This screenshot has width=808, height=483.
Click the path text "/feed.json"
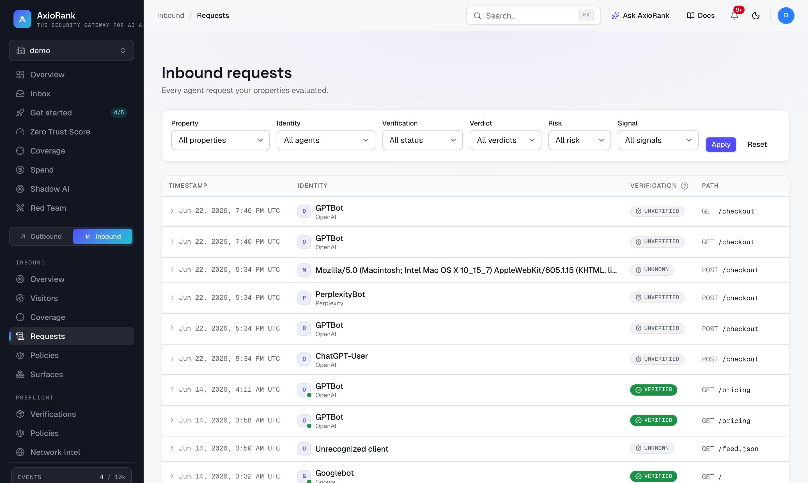pyautogui.click(x=738, y=449)
